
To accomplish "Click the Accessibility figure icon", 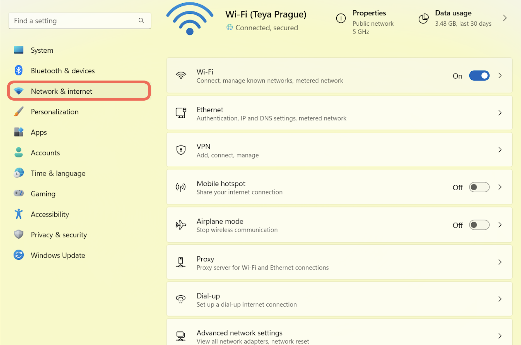I will 19,214.
